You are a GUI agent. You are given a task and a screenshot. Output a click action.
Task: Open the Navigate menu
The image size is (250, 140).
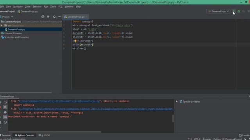pyautogui.click(x=18, y=7)
